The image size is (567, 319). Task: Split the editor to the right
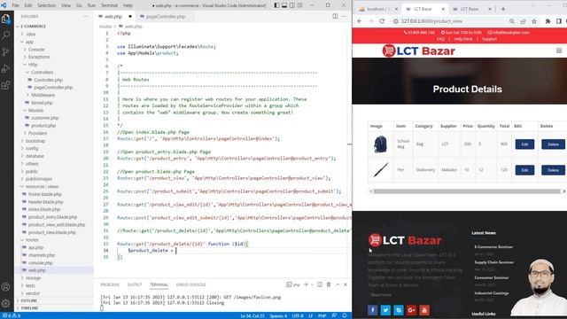click(x=335, y=16)
